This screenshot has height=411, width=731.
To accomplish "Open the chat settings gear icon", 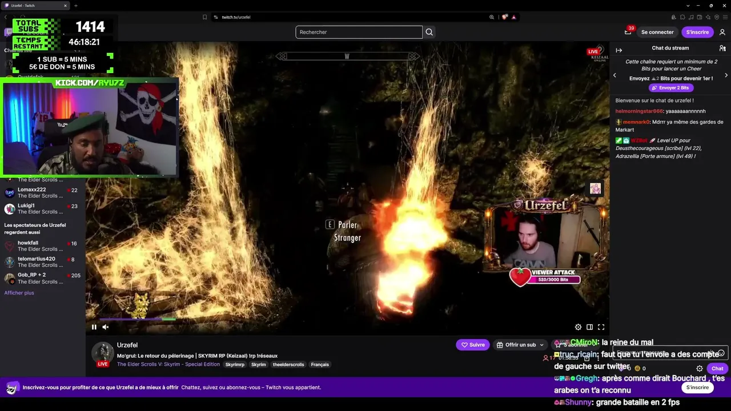I will click(700, 369).
